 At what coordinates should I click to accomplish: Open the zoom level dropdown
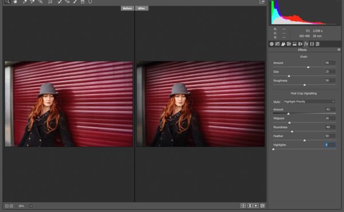tap(30, 206)
